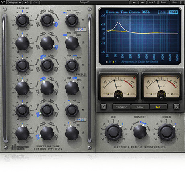Click the Treble S filter shape knob

point(47,88)
